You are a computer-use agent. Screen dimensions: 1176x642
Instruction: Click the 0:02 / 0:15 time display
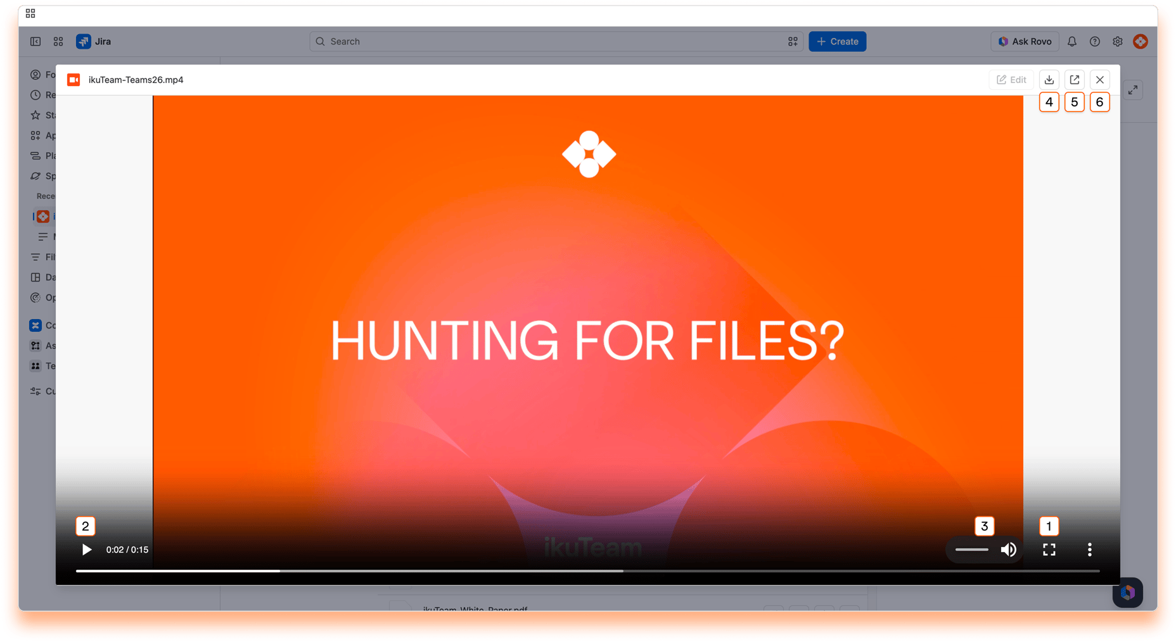[127, 550]
